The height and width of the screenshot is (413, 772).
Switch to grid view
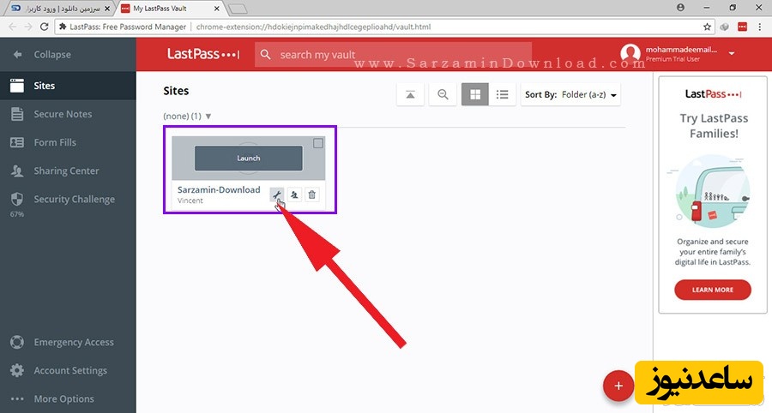(474, 94)
